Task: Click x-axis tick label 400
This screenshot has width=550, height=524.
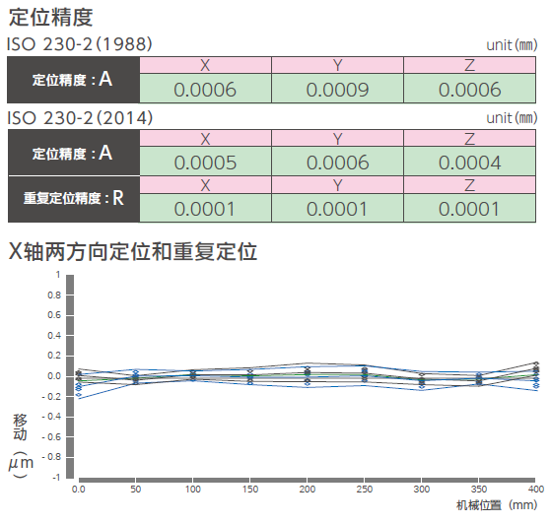Action: 536,490
